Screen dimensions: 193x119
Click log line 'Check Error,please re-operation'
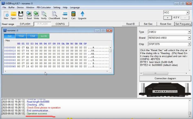[44, 108]
